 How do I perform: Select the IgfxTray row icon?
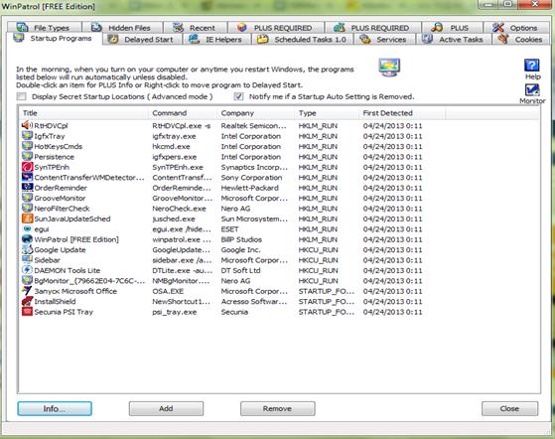coord(27,136)
